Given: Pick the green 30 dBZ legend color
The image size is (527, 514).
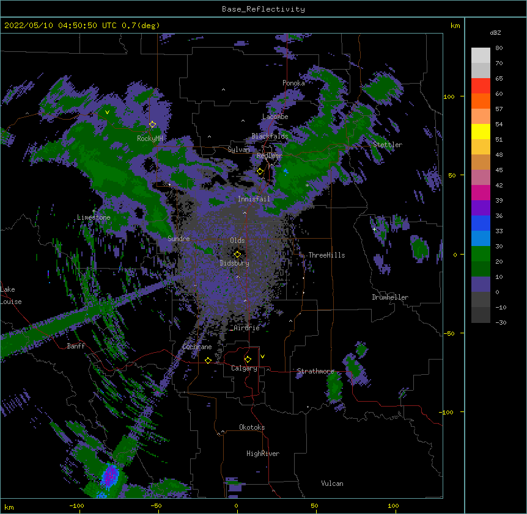Looking at the screenshot, I should click(x=481, y=254).
